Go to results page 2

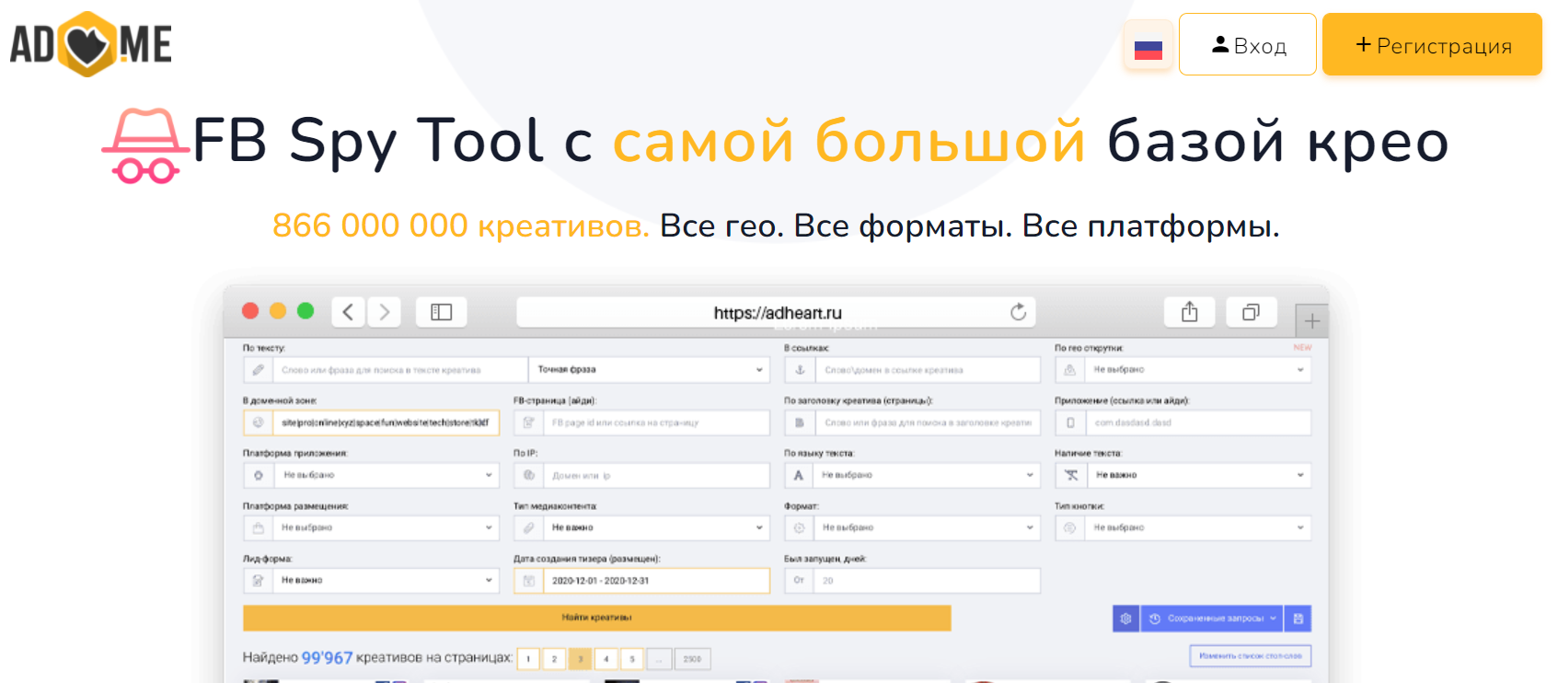point(554,659)
